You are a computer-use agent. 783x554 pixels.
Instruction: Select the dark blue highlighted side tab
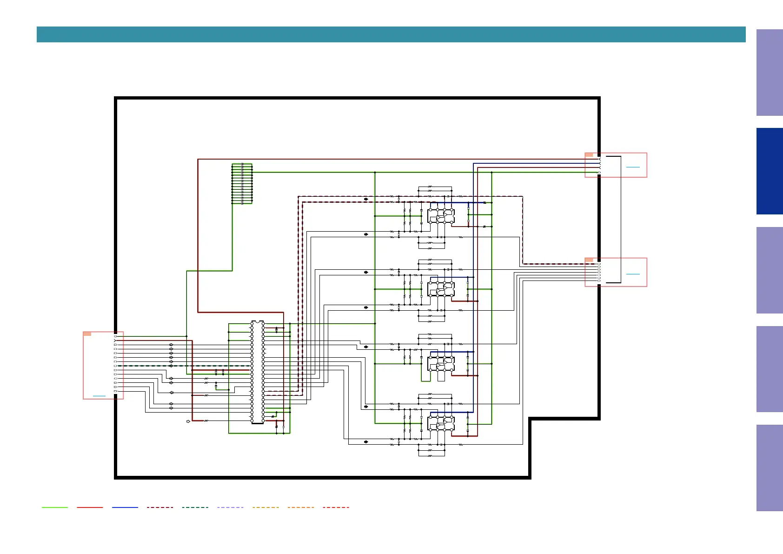pos(769,171)
